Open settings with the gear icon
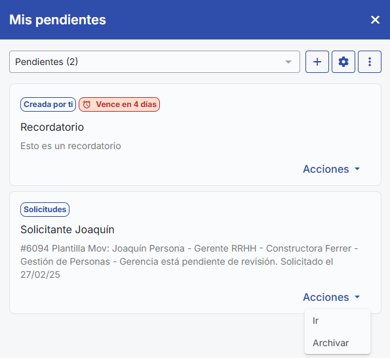This screenshot has width=390, height=358. (343, 62)
